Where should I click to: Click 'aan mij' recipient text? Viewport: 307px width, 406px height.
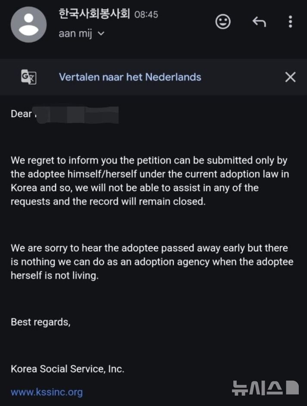75,34
